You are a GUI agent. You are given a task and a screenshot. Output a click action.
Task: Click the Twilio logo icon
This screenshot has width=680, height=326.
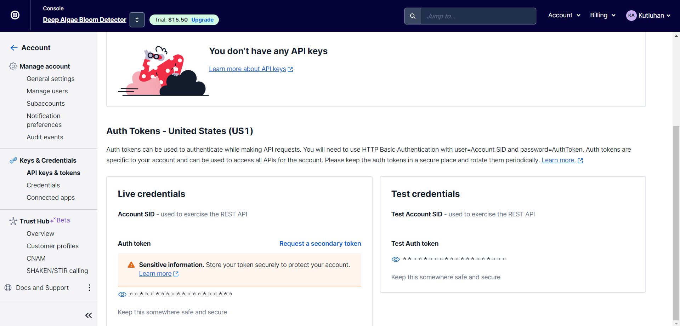15,15
